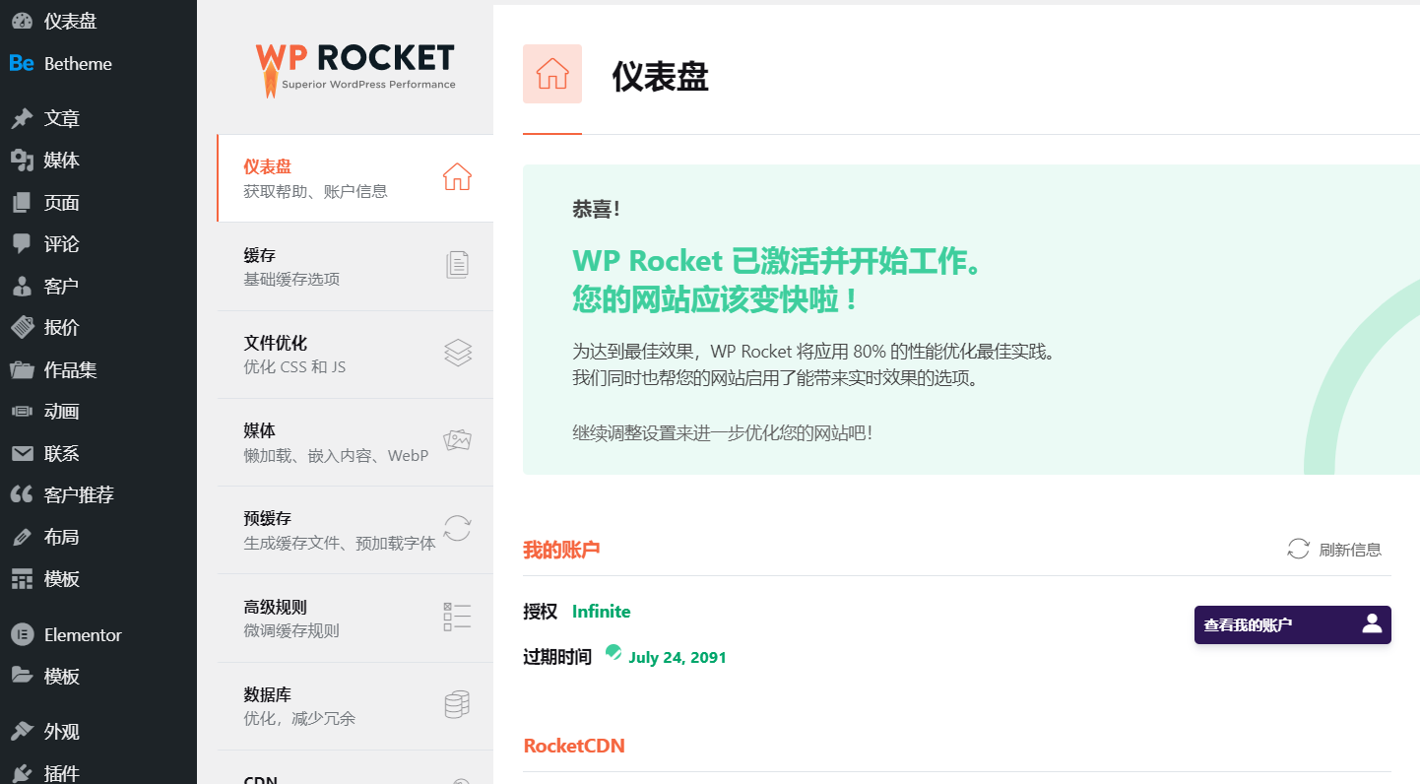The height and width of the screenshot is (784, 1420).
Task: Click the pushpin icon for 文章
Action: click(x=22, y=119)
